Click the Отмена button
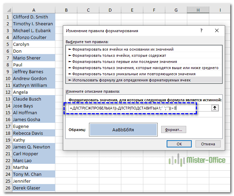The width and height of the screenshot is (234, 196). (x=208, y=144)
